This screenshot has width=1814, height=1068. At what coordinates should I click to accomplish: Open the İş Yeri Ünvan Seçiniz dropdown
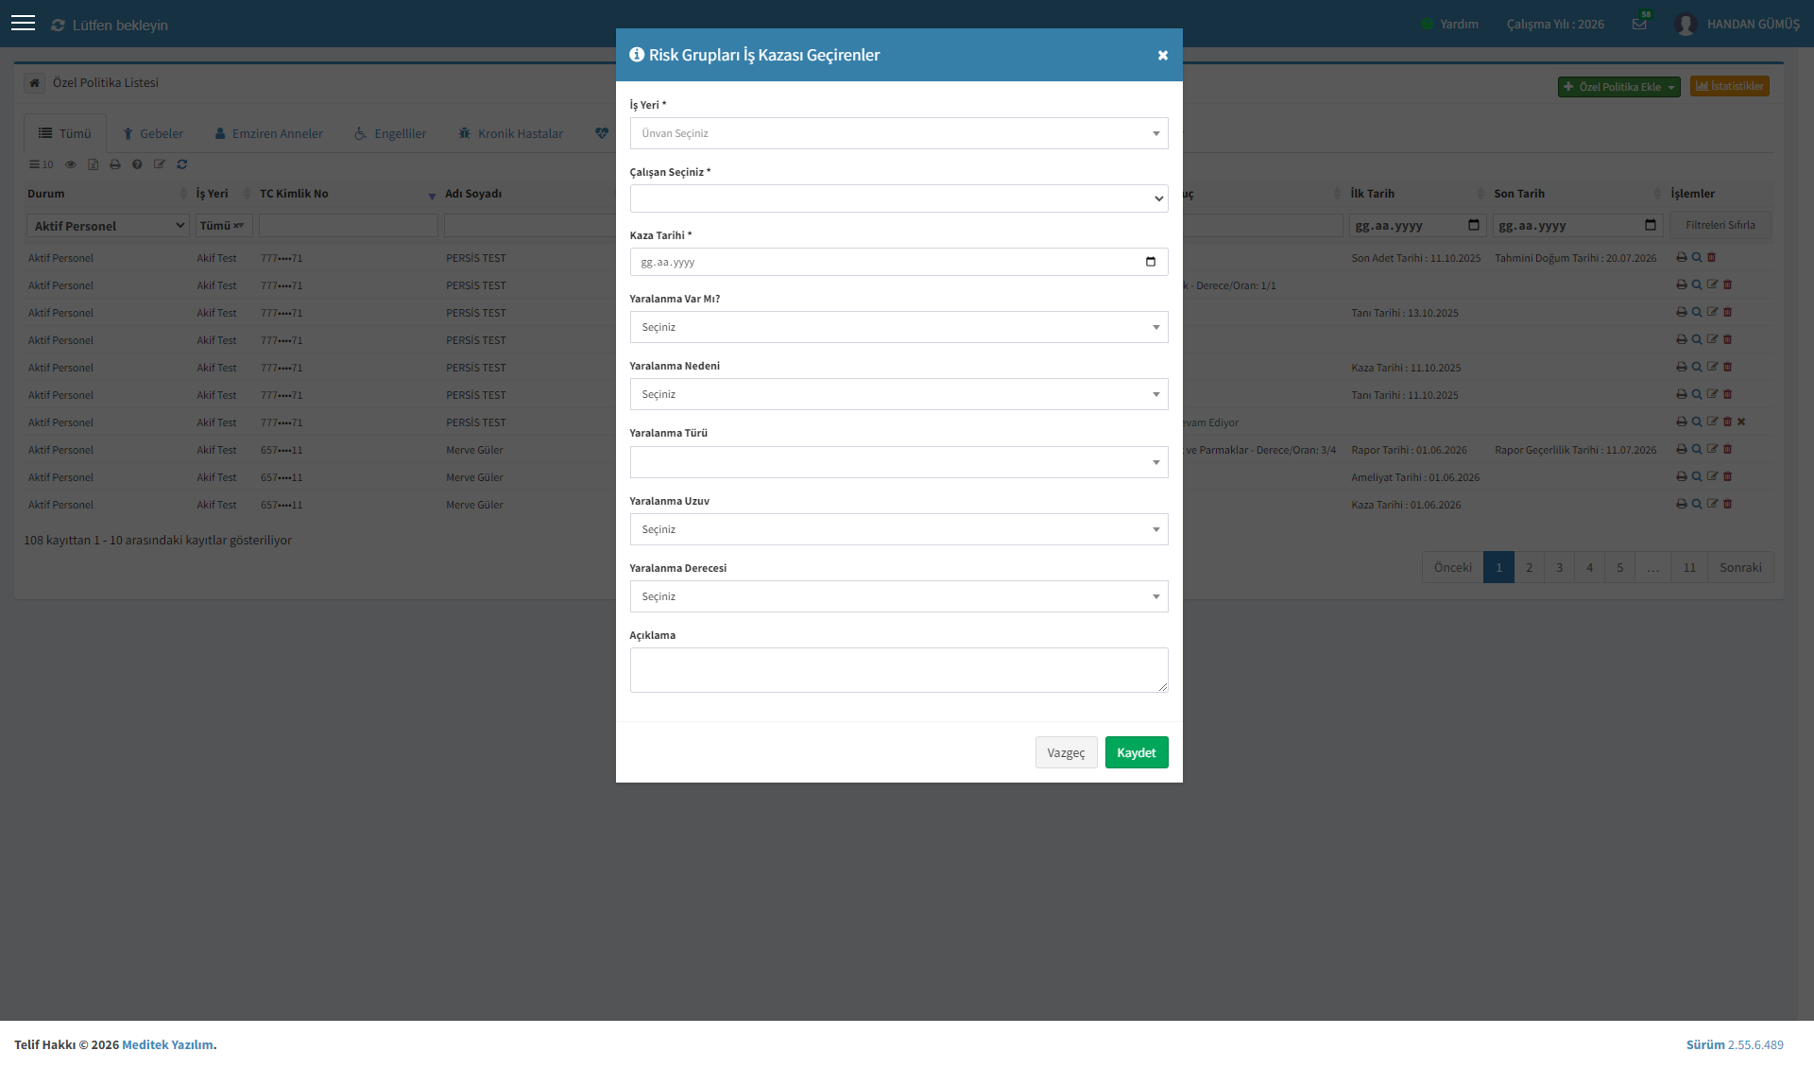click(898, 133)
